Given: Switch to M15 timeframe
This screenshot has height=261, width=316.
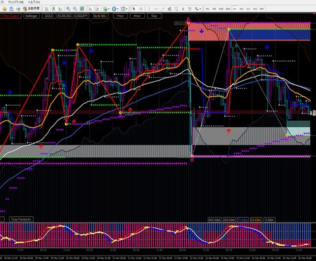Looking at the screenshot, I should (x=221, y=9).
